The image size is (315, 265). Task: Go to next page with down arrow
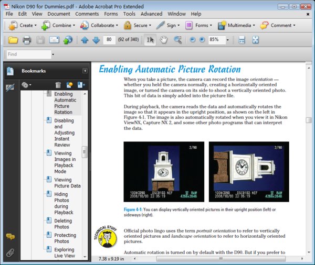[x=96, y=40]
